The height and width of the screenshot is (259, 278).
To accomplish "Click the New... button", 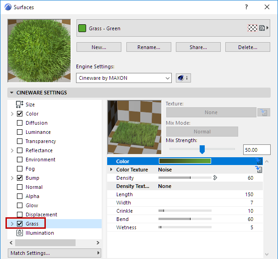I will click(99, 47).
